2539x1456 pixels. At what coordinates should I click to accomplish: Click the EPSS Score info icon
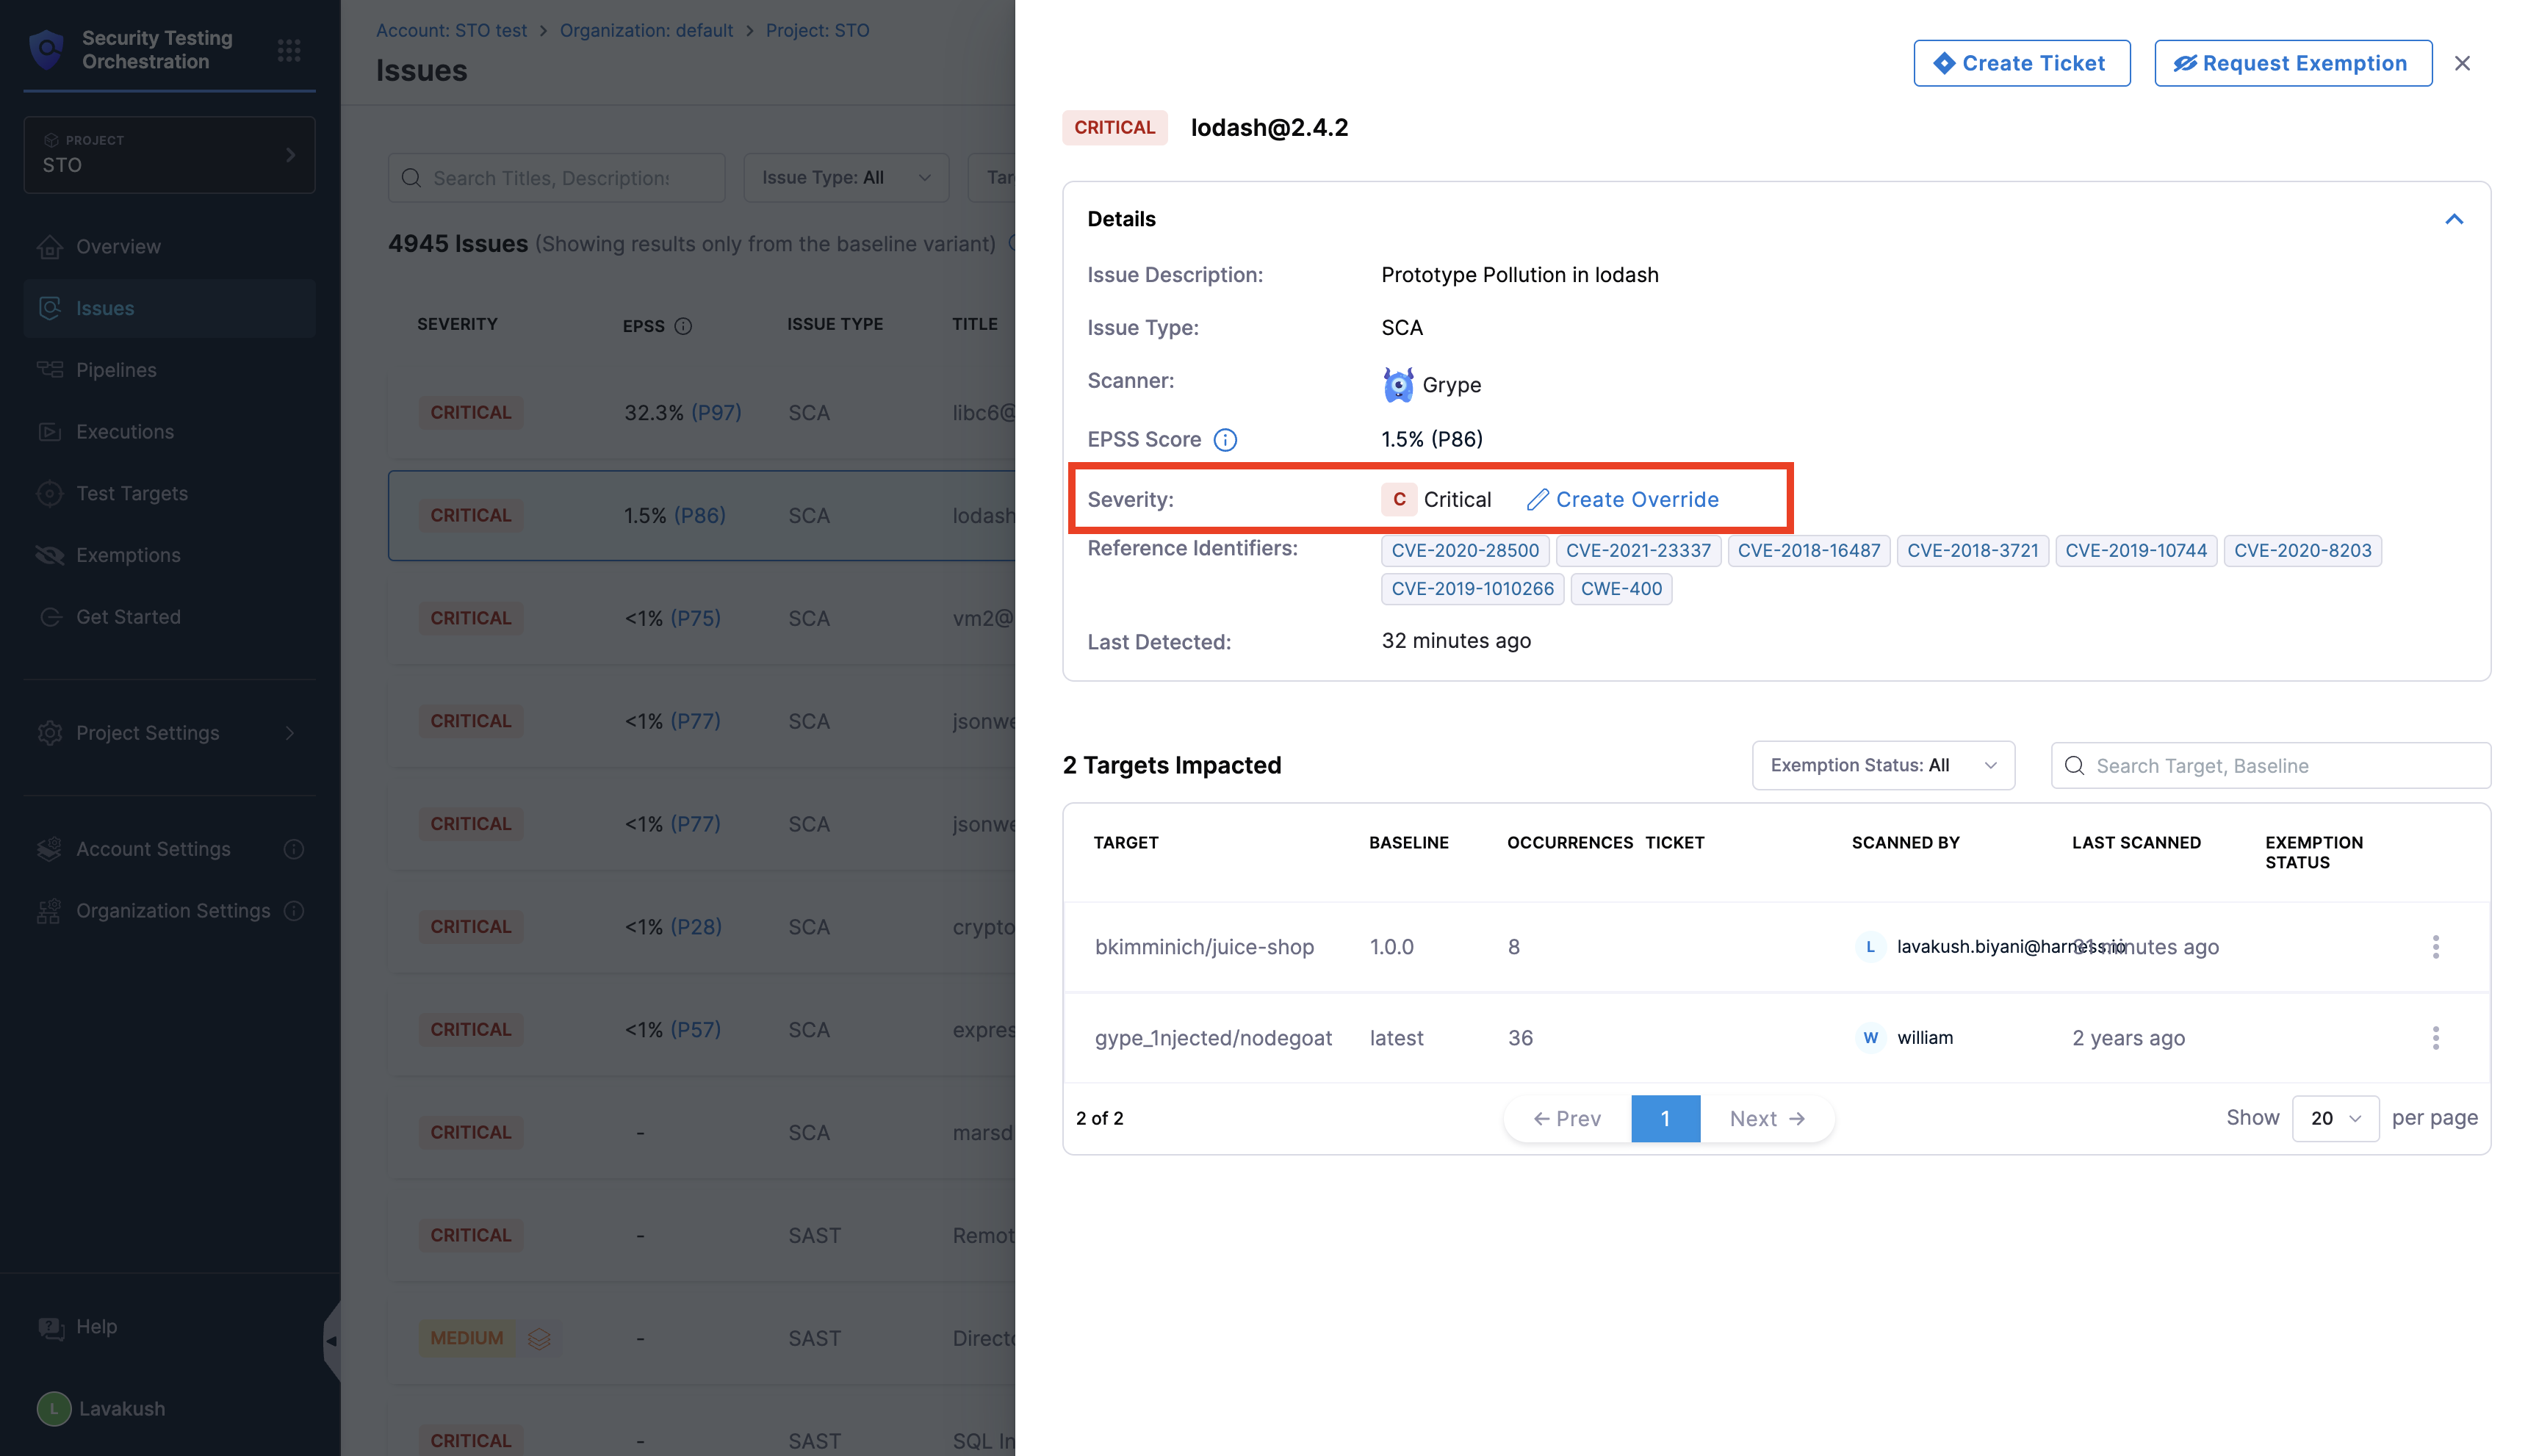(x=1225, y=440)
